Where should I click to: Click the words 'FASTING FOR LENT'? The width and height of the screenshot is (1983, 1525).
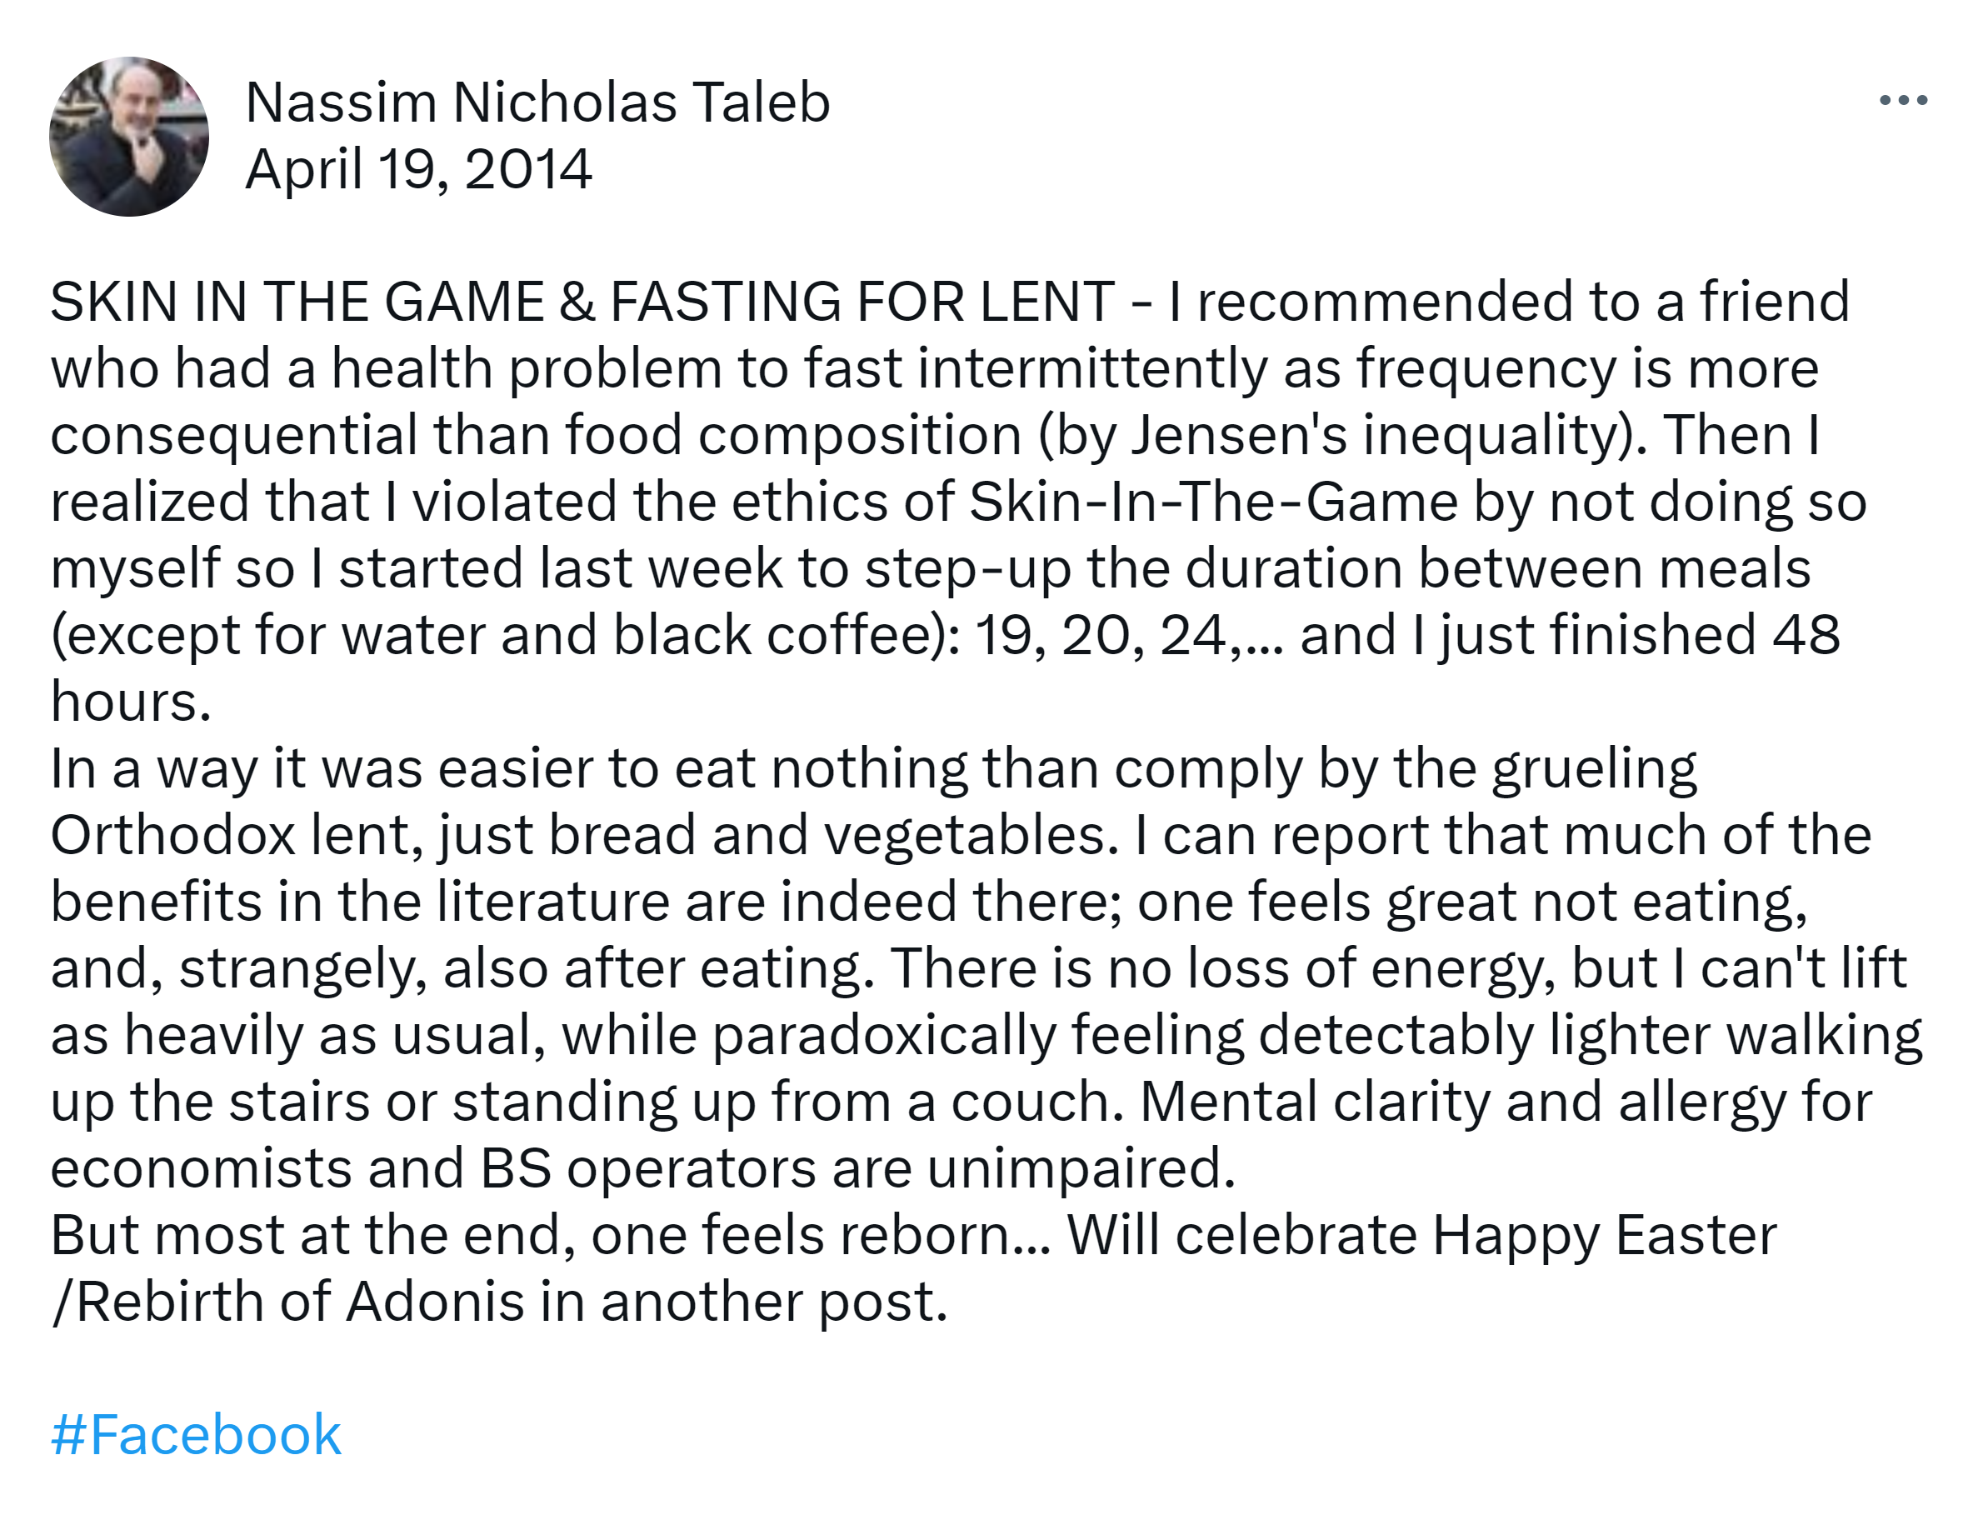coord(862,302)
